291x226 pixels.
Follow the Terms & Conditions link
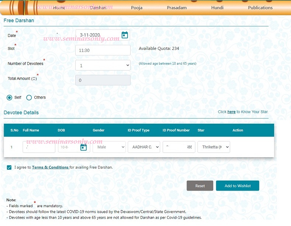coord(50,167)
